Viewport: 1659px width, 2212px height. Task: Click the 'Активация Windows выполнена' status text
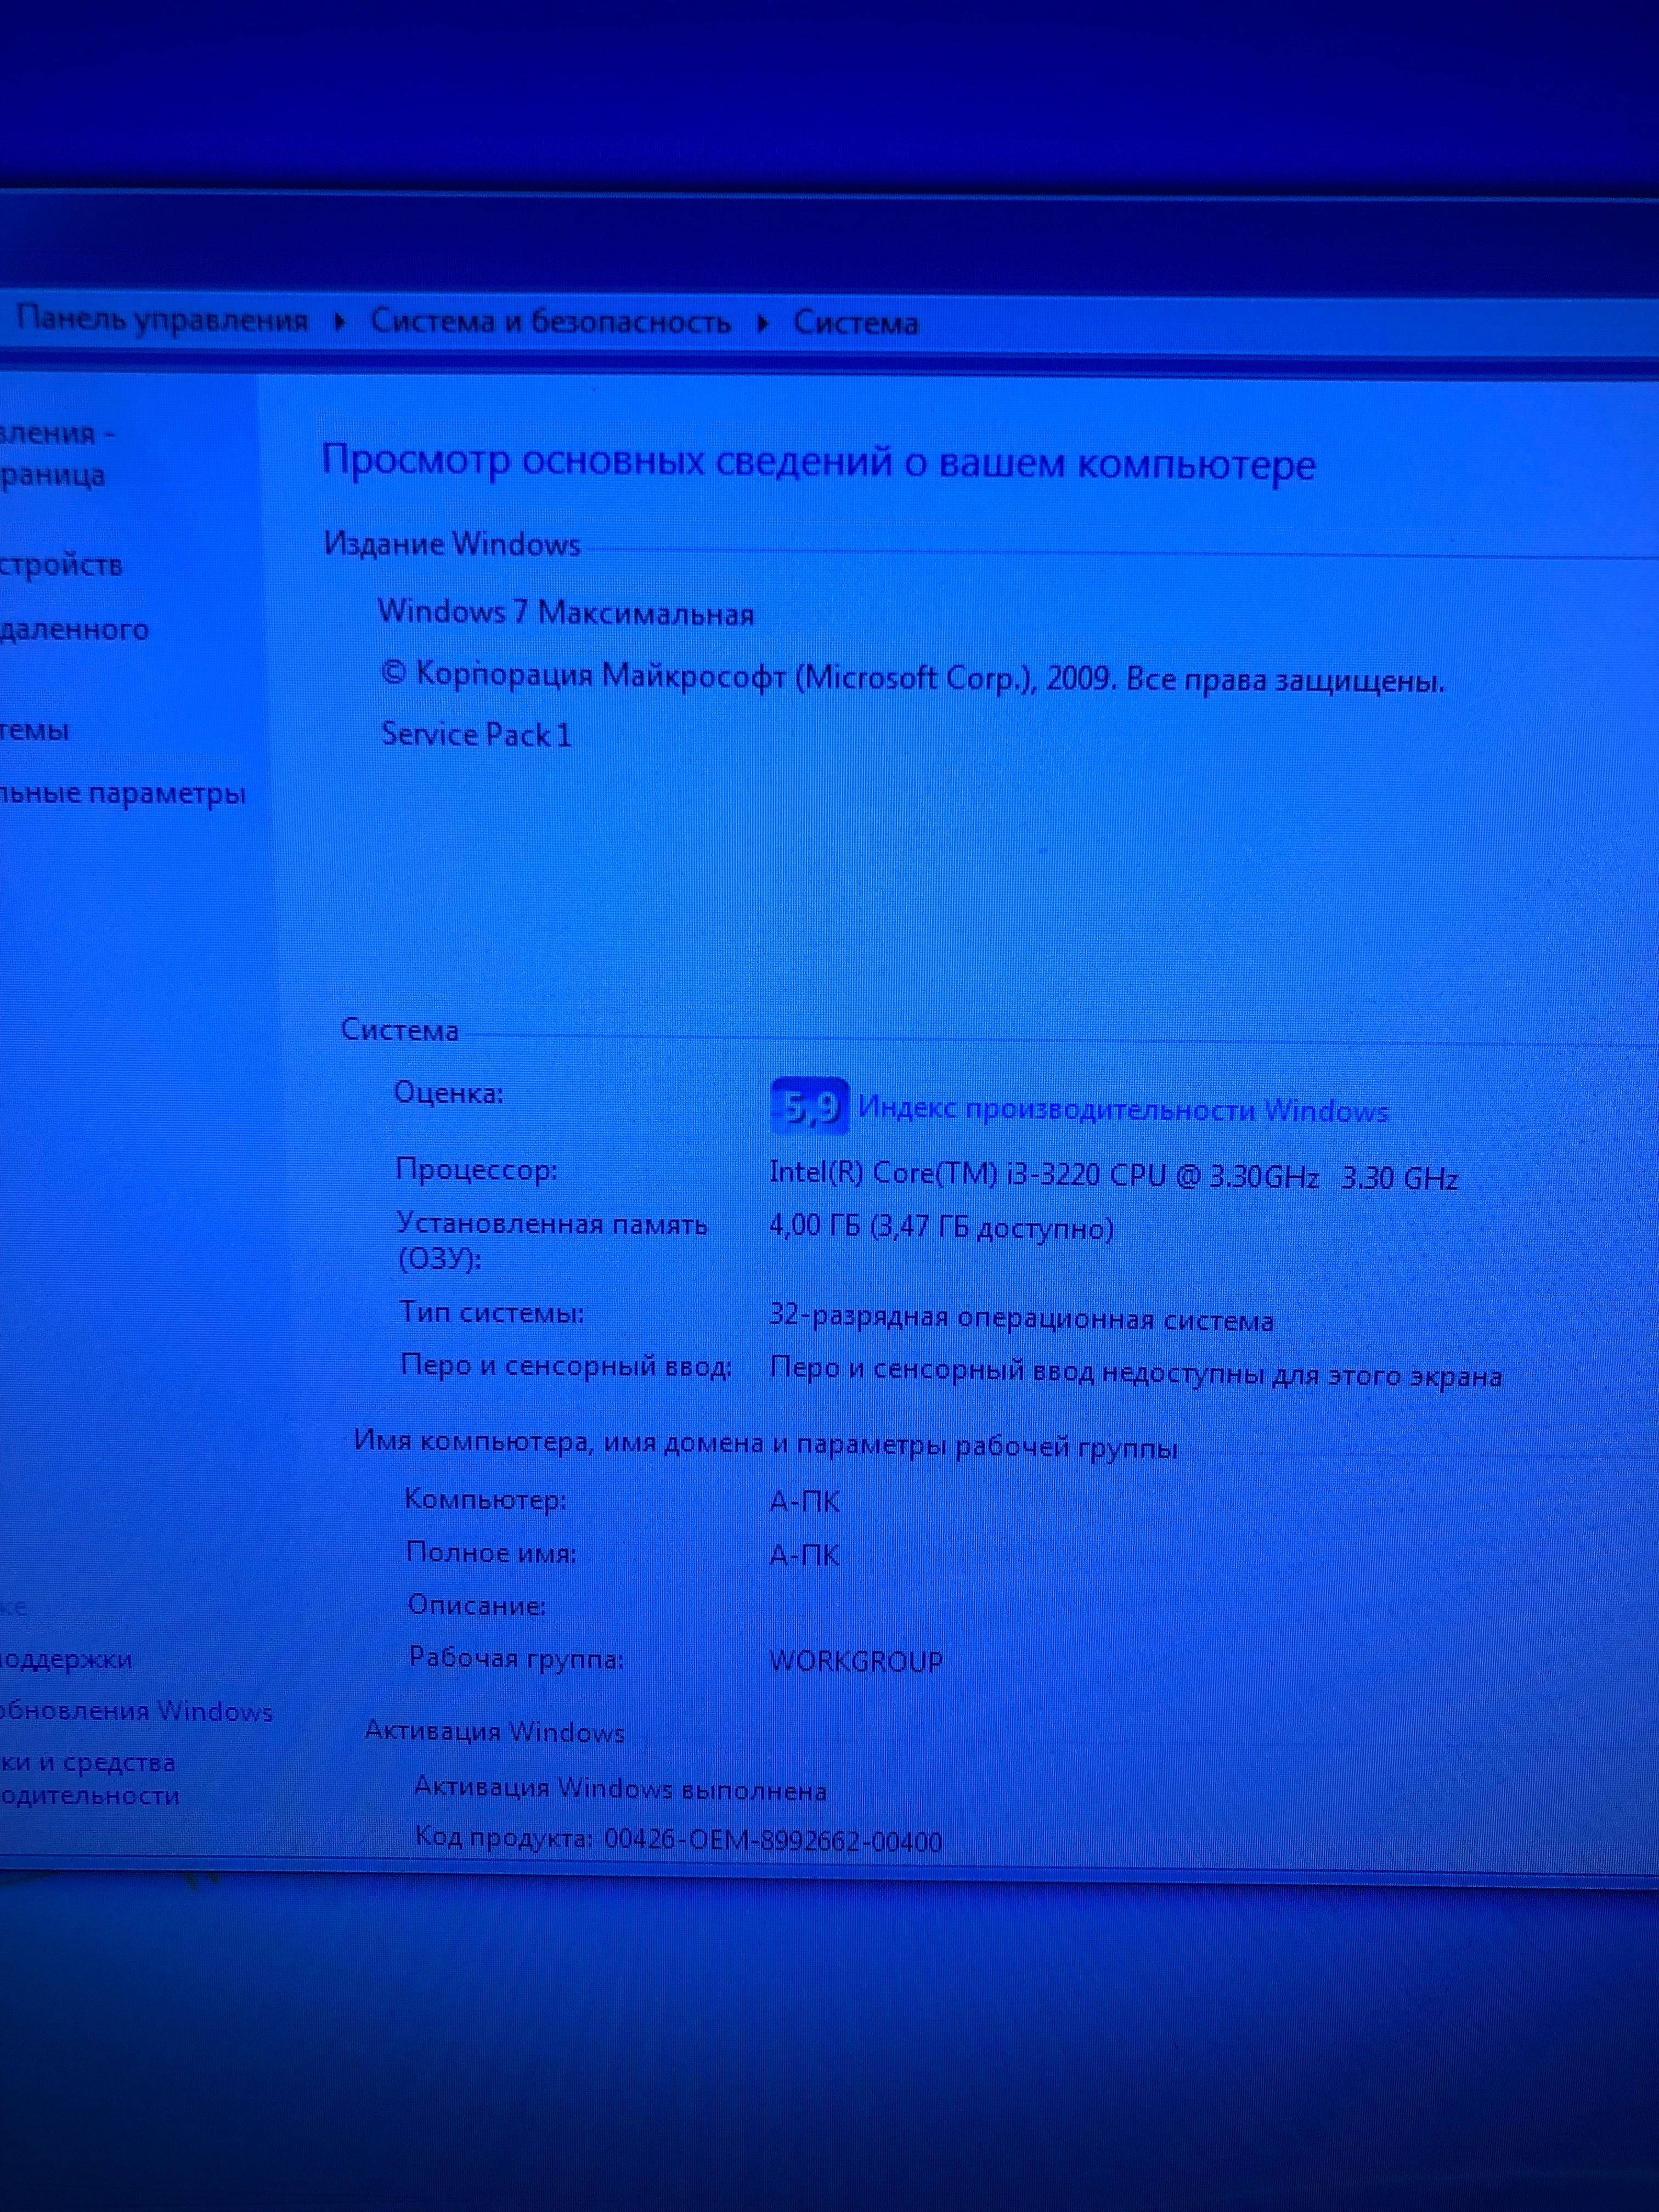tap(621, 1788)
